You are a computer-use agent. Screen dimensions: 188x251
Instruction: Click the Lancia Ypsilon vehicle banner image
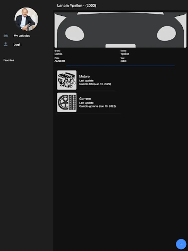pos(121,30)
